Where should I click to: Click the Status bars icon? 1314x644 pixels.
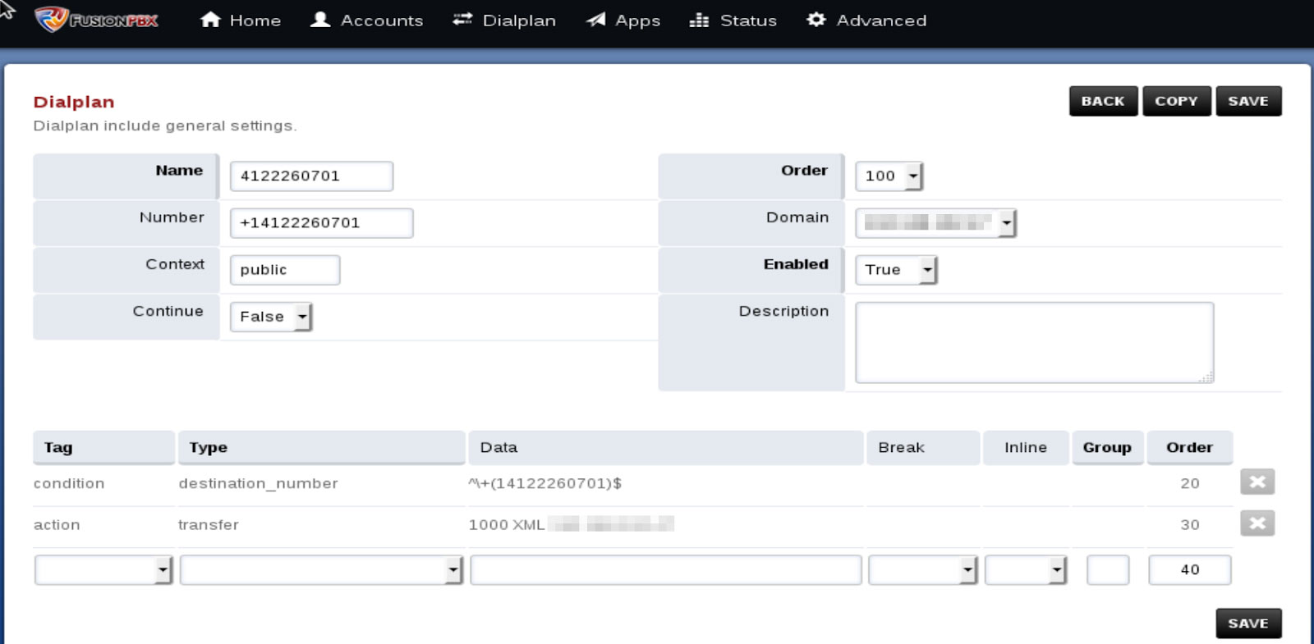[x=699, y=20]
